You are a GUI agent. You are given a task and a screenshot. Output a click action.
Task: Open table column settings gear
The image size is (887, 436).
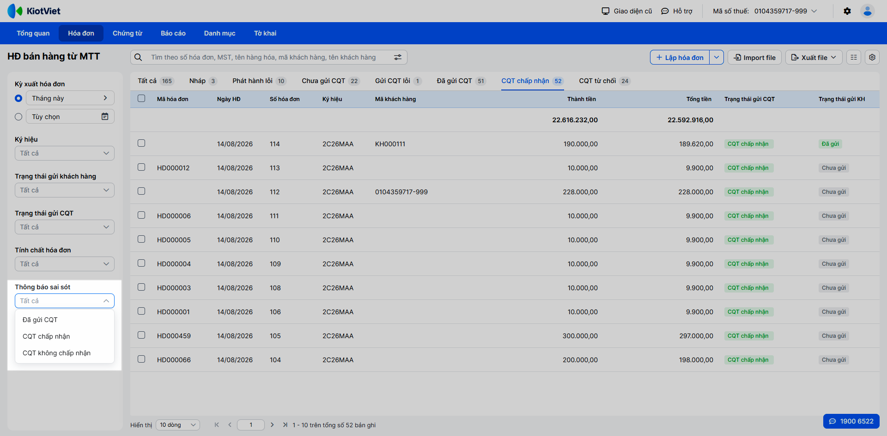(x=872, y=57)
